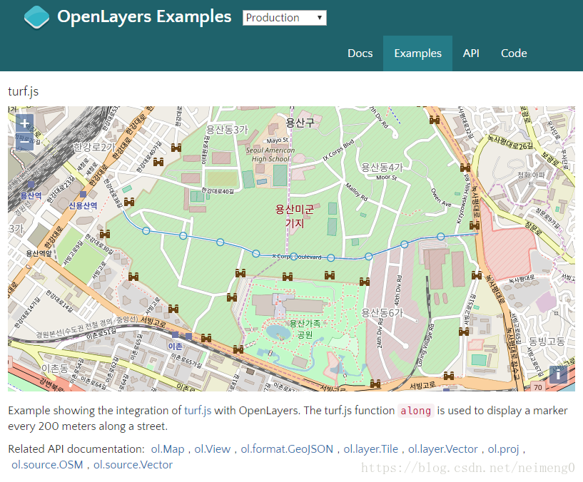The width and height of the screenshot is (583, 482).
Task: Open ol.proj documentation link
Action: point(503,449)
